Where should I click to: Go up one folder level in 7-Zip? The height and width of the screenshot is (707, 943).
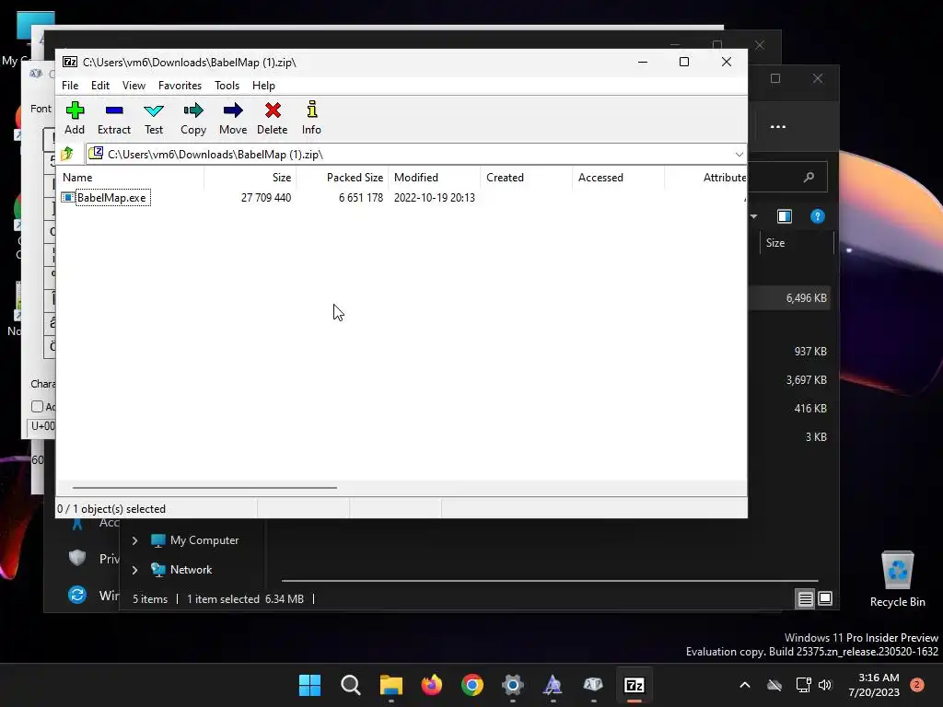(x=67, y=154)
